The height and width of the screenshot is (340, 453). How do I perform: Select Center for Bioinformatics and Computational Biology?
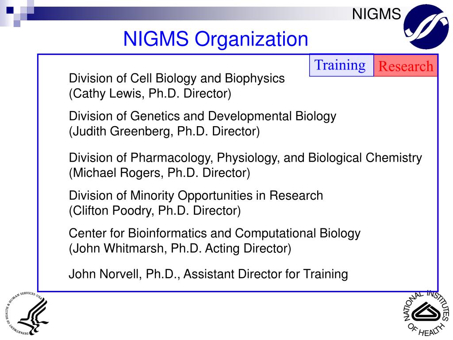click(x=215, y=233)
